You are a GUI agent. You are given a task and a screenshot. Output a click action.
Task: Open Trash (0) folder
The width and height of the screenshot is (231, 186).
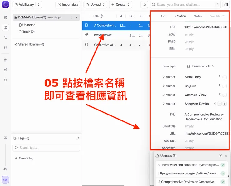click(x=27, y=32)
